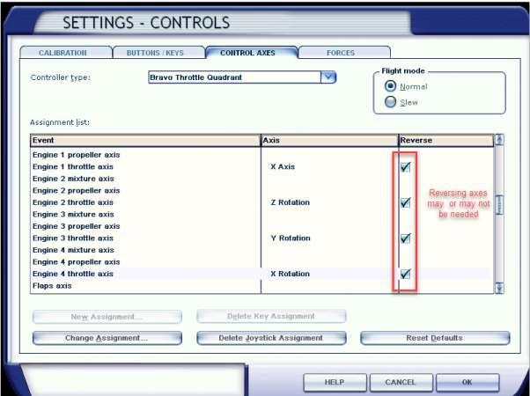
Task: Toggle Reverse checkbox for Engine 2 throttle axis
Action: point(405,202)
